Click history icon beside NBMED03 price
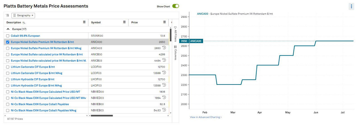The width and height of the screenshot is (356, 125). pyautogui.click(x=164, y=98)
